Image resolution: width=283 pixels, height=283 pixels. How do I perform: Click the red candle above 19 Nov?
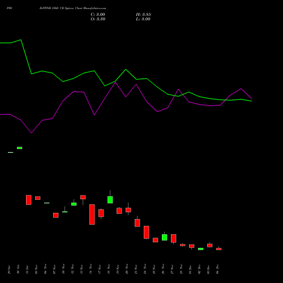[x=119, y=211]
